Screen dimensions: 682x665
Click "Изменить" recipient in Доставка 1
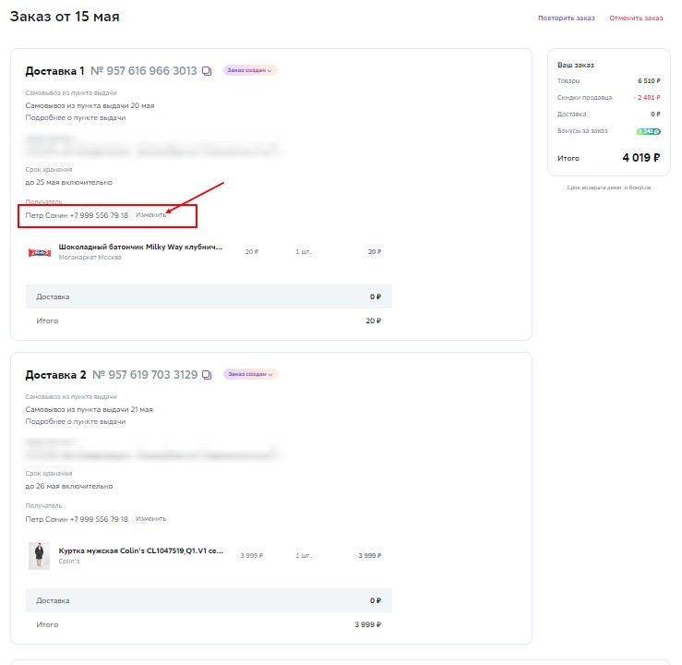coord(151,215)
